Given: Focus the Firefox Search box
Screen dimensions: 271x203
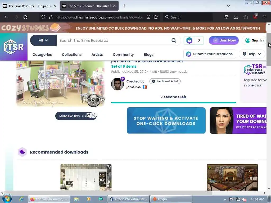Looking at the screenshot, I should pos(188,17).
